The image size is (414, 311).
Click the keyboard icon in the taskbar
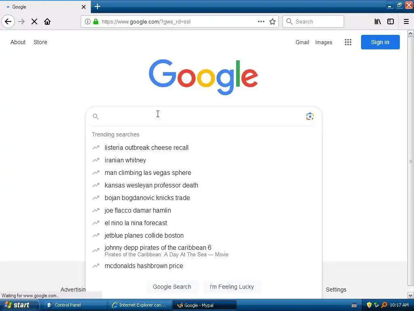[x=354, y=305]
